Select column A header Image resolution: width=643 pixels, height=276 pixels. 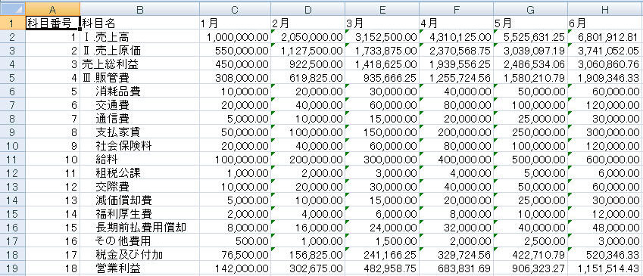52,8
